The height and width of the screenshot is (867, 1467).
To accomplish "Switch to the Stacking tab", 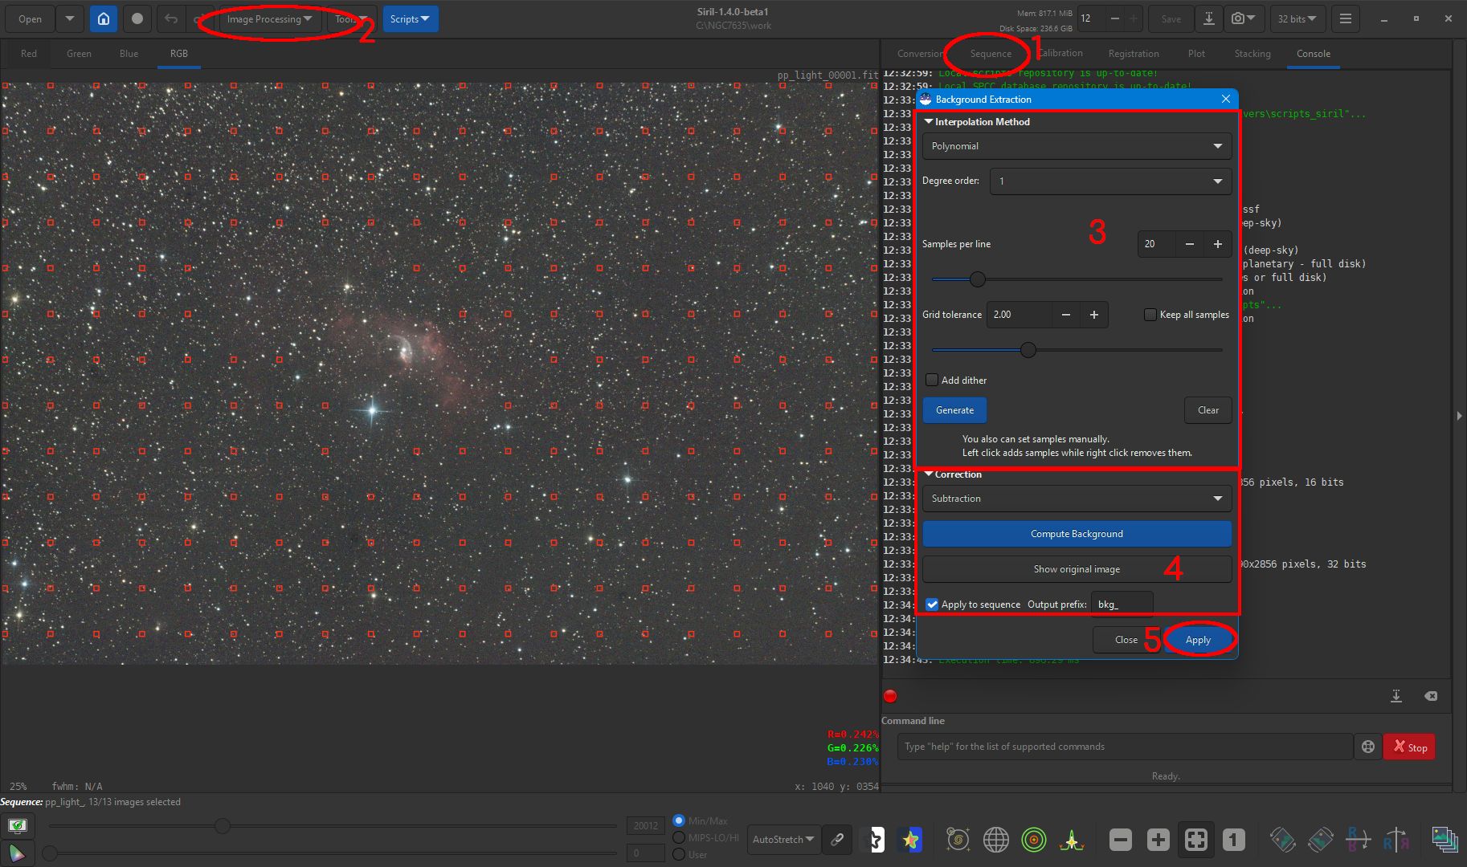I will click(x=1252, y=53).
